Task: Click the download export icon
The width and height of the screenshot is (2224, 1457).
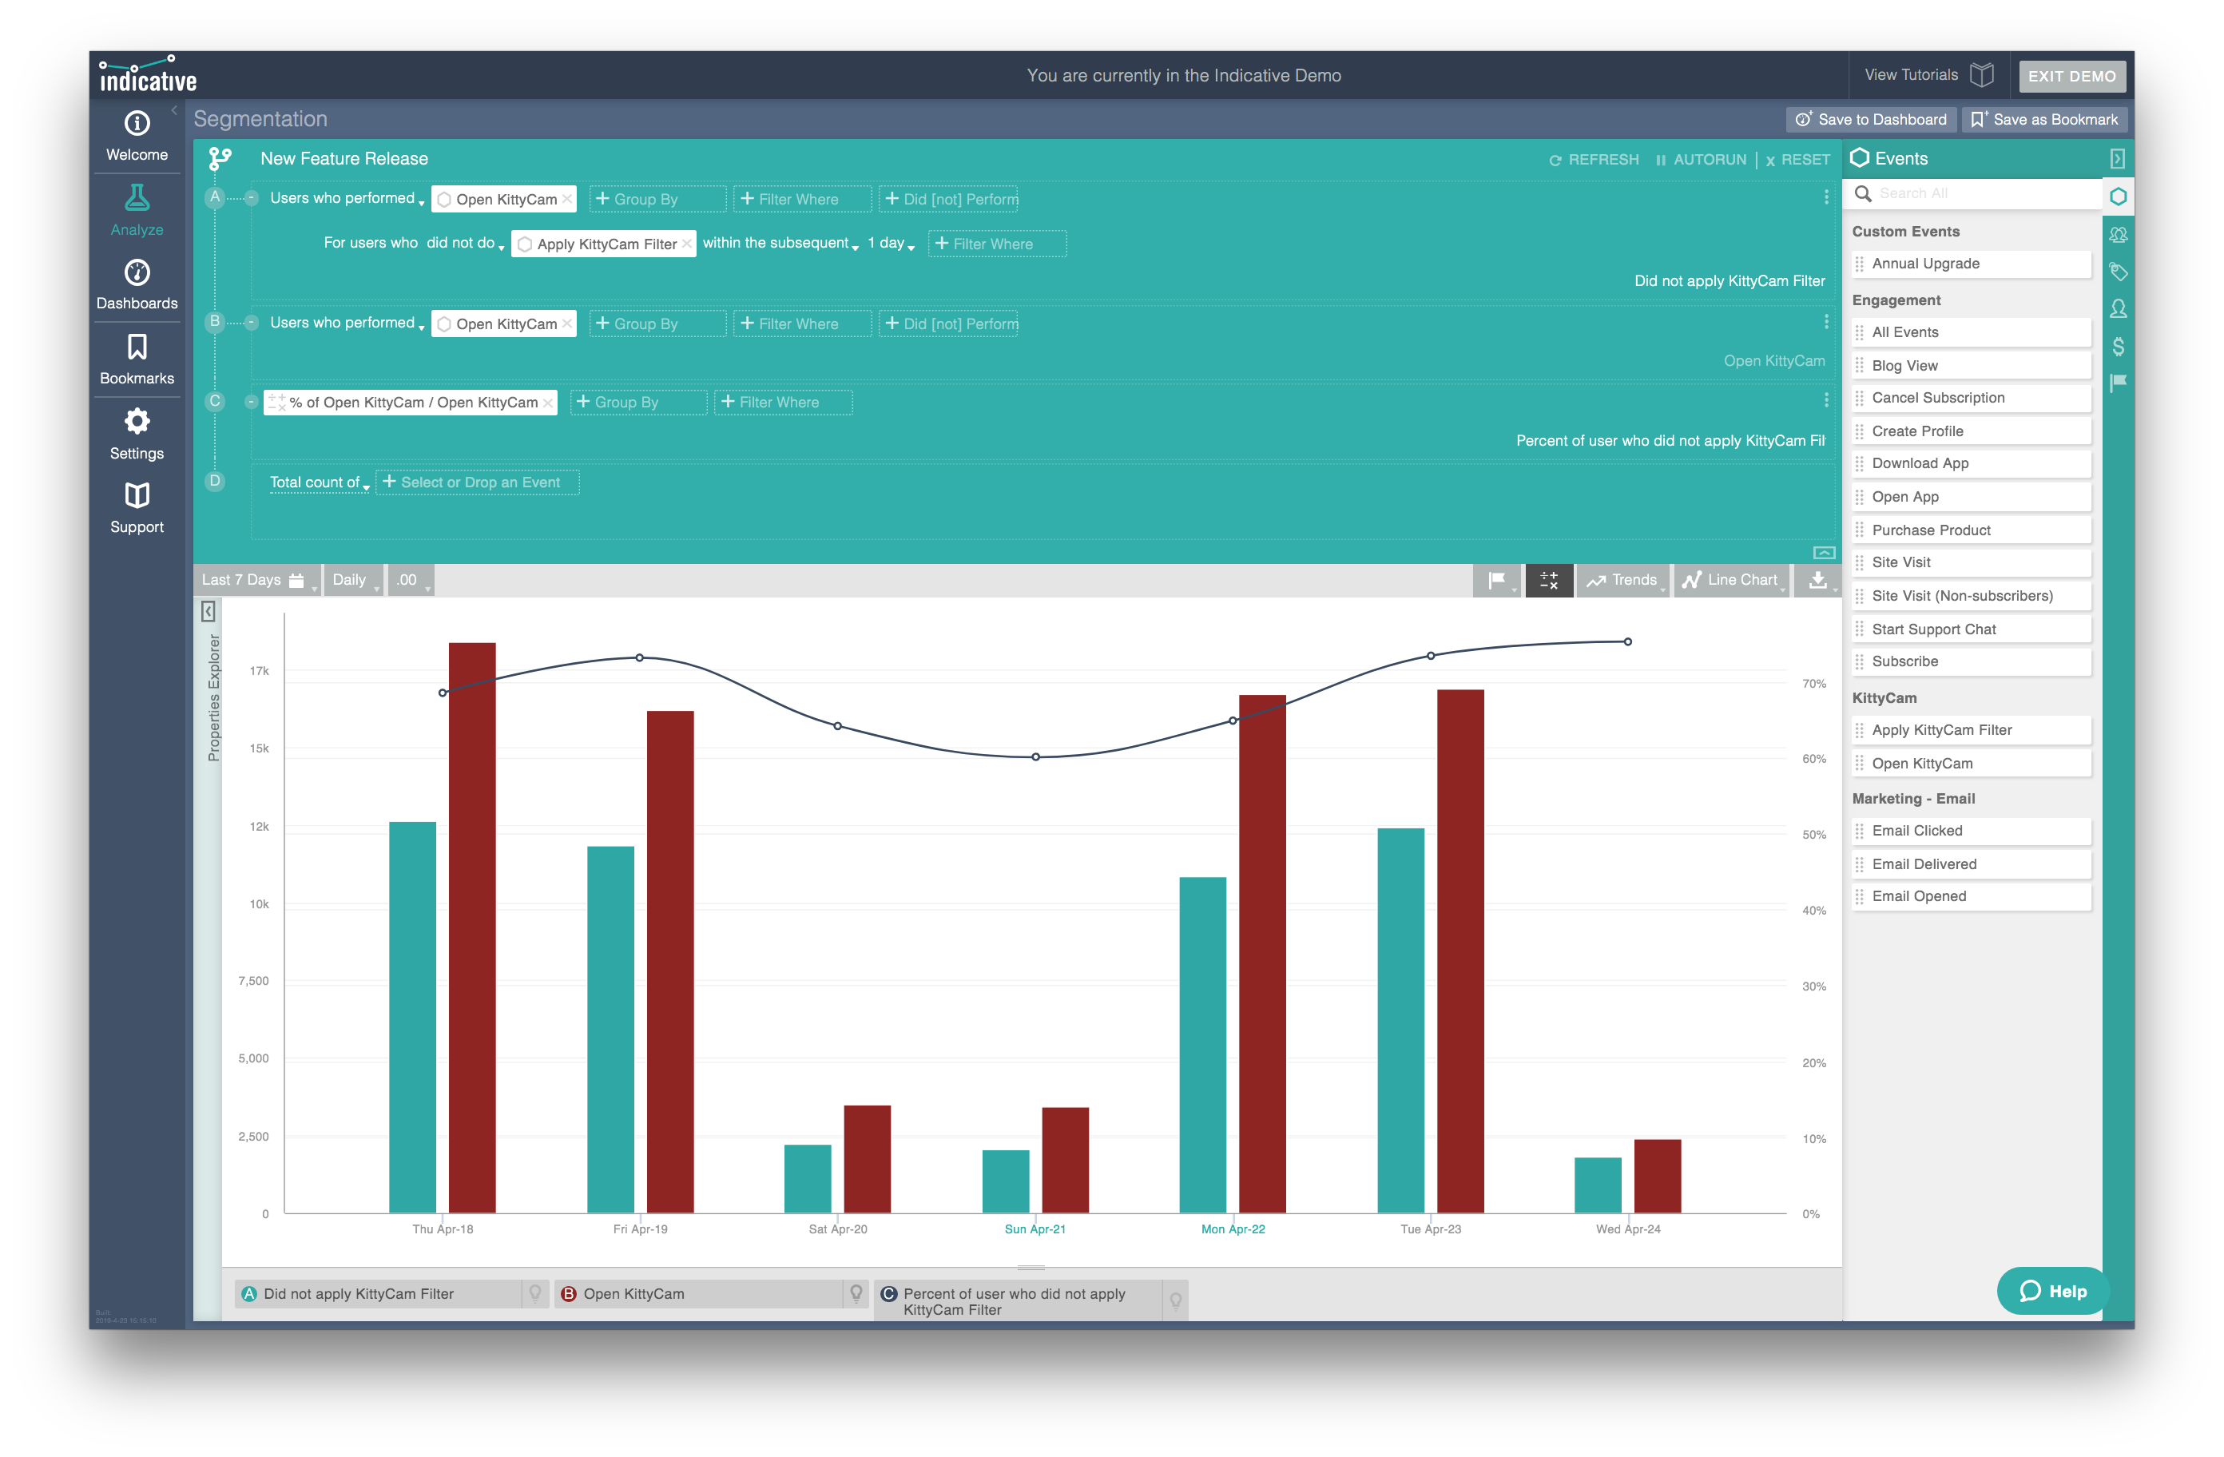Action: pyautogui.click(x=1817, y=581)
